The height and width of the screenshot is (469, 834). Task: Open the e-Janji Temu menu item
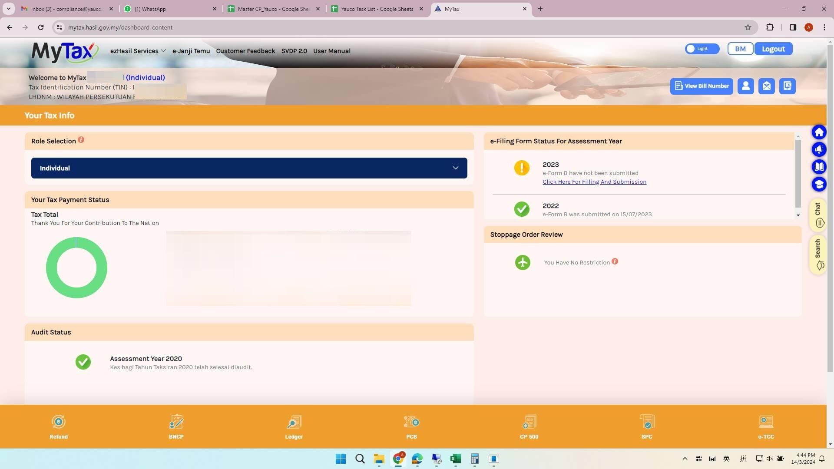pos(191,51)
